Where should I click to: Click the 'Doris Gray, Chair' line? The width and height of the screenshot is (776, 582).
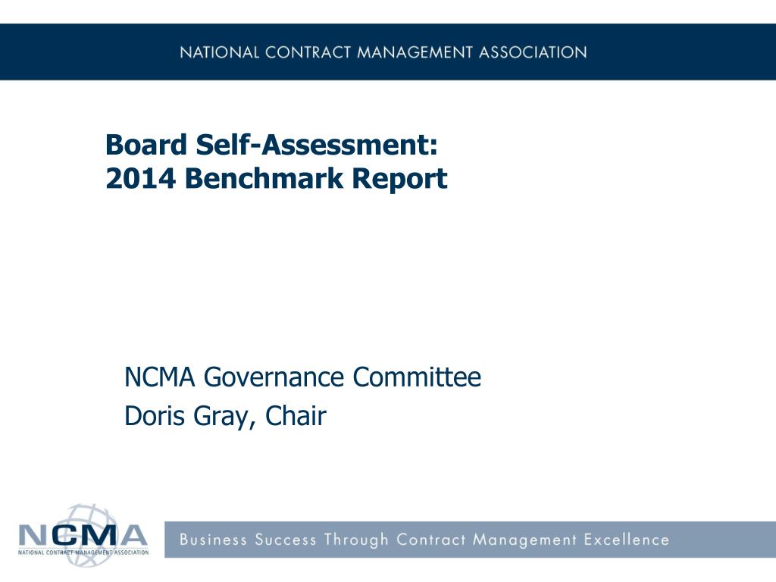tap(225, 416)
